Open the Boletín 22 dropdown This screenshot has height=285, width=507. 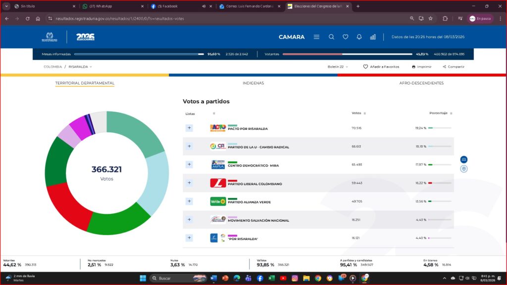(x=338, y=67)
